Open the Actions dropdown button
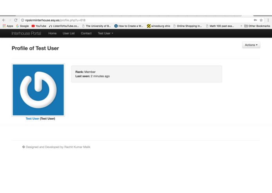This screenshot has width=272, height=193. click(x=251, y=45)
